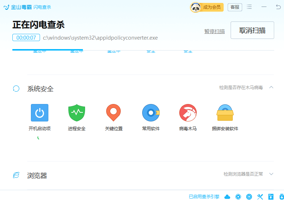Image resolution: width=284 pixels, height=200 pixels.
Task: Click the green loading spinner under 开机启动项
Action: coord(38,138)
